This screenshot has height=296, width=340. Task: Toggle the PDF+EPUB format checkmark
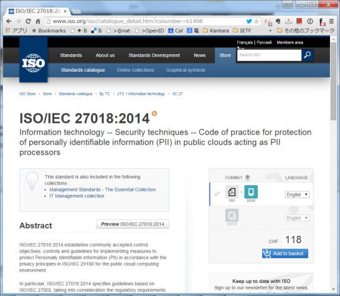coord(217,194)
